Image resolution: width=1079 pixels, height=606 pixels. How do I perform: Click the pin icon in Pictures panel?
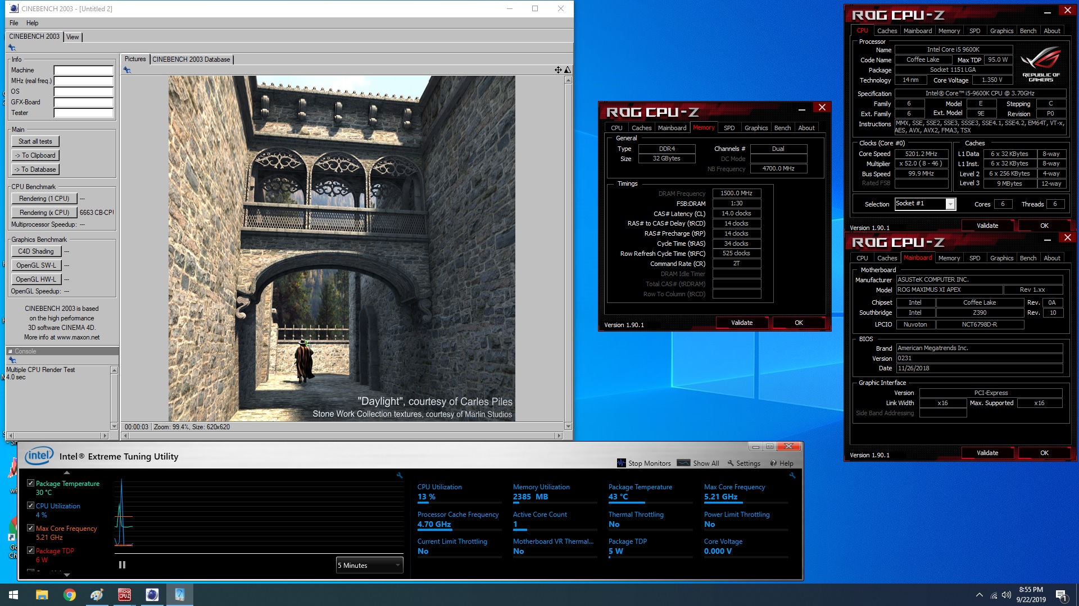tap(127, 70)
